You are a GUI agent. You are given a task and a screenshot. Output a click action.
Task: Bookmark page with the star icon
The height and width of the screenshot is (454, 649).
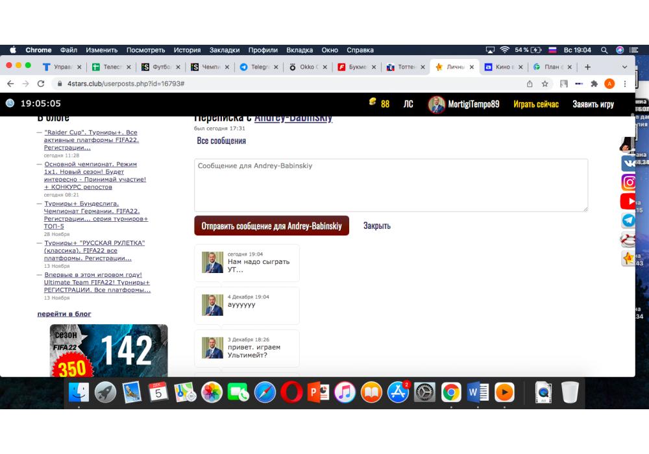(545, 84)
